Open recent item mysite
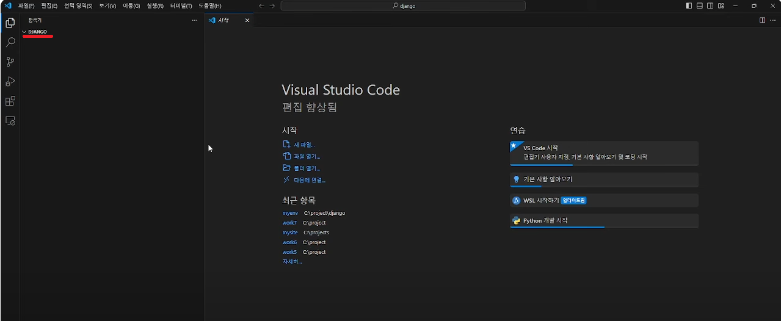The width and height of the screenshot is (781, 321). pos(290,233)
